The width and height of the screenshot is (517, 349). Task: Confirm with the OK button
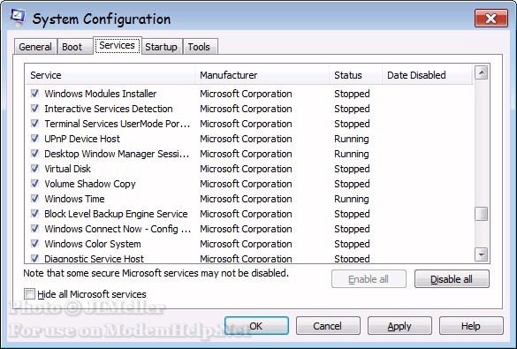click(256, 326)
